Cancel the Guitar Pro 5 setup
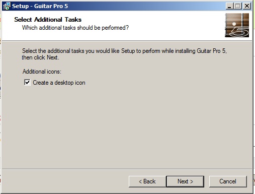Viewport: 255px width, 194px height. 228,181
